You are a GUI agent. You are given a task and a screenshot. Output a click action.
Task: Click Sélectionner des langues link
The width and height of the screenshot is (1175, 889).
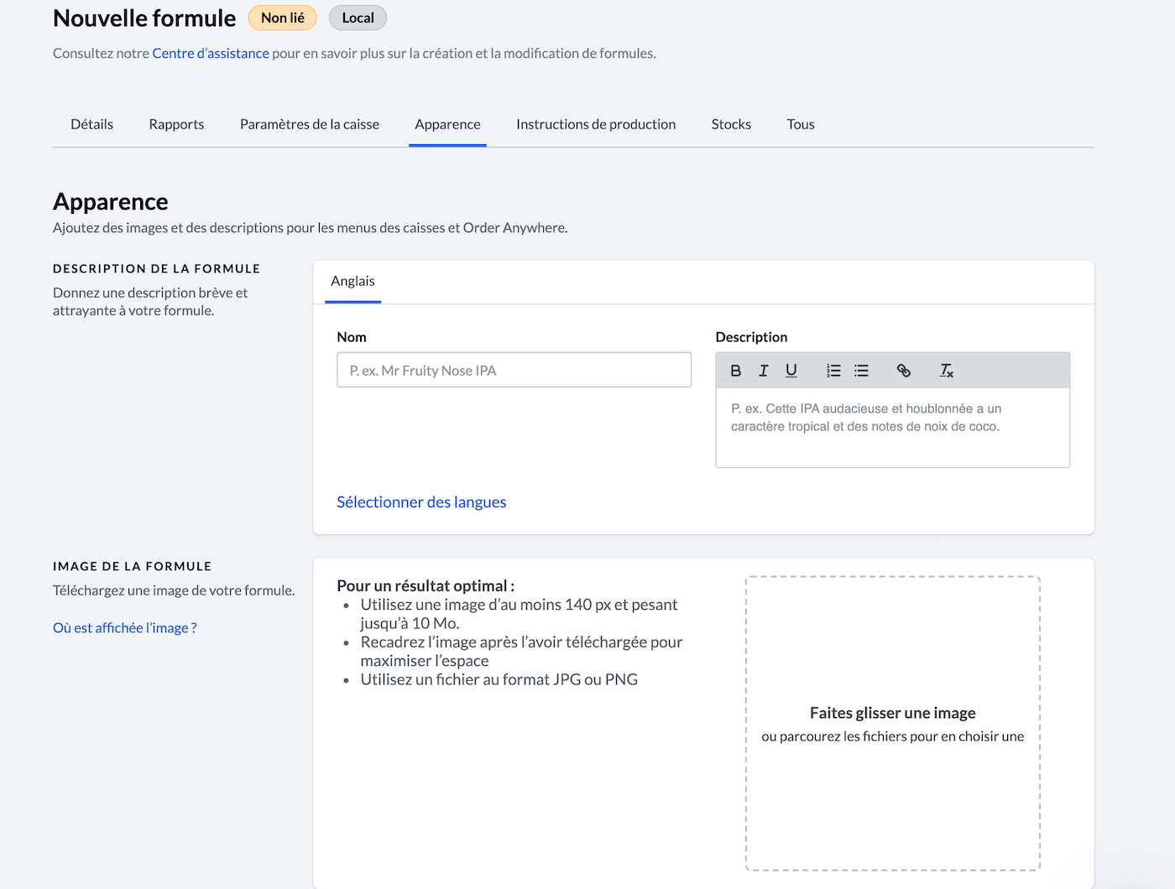coord(421,502)
